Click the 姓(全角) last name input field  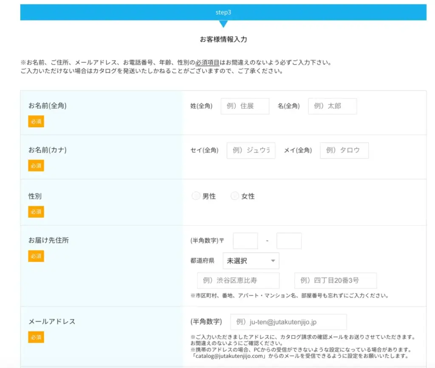coord(245,106)
